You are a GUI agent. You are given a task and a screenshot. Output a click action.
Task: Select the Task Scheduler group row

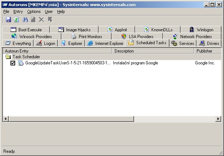pyautogui.click(x=112, y=57)
